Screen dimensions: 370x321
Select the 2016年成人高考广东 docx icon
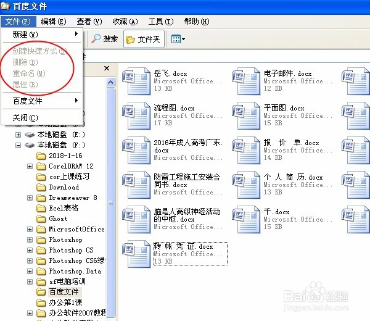click(136, 150)
